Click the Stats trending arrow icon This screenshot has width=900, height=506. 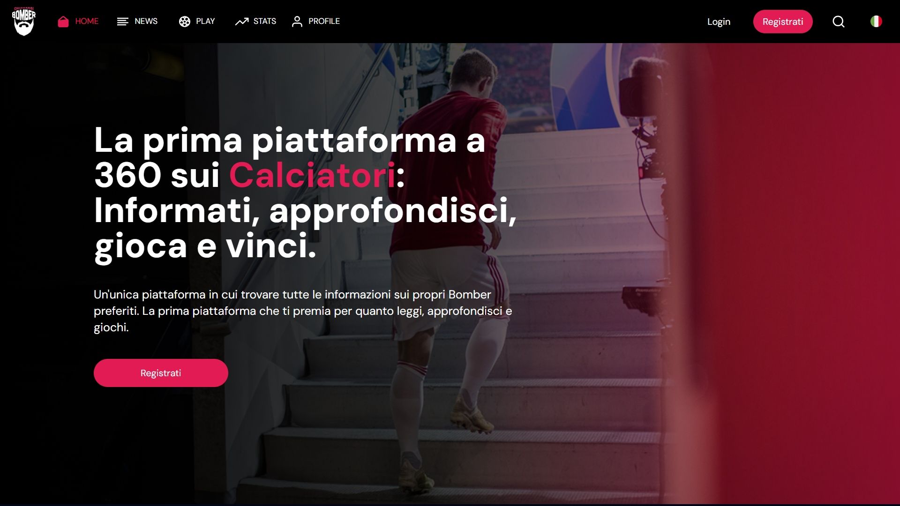tap(242, 22)
